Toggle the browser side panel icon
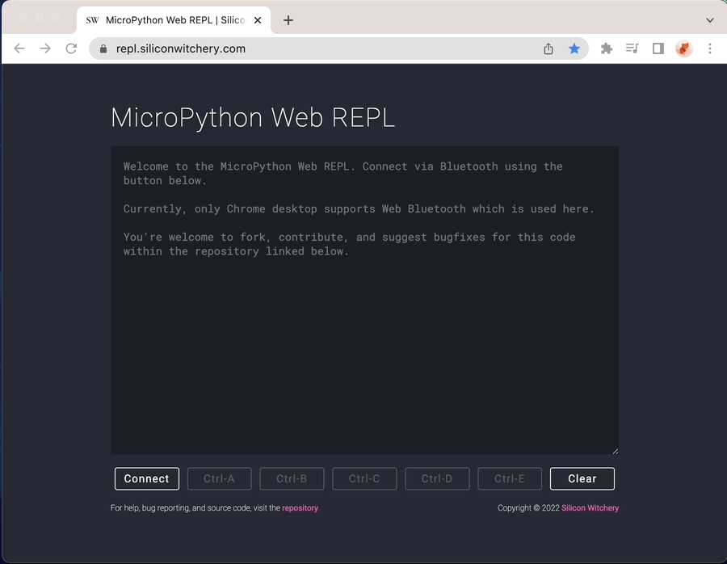The width and height of the screenshot is (727, 564). click(x=658, y=48)
